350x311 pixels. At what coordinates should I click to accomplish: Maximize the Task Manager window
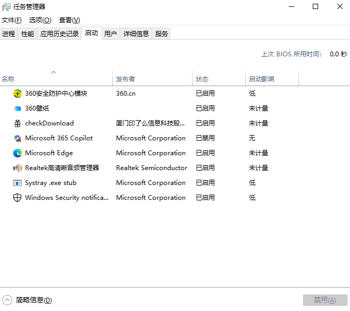pos(315,7)
